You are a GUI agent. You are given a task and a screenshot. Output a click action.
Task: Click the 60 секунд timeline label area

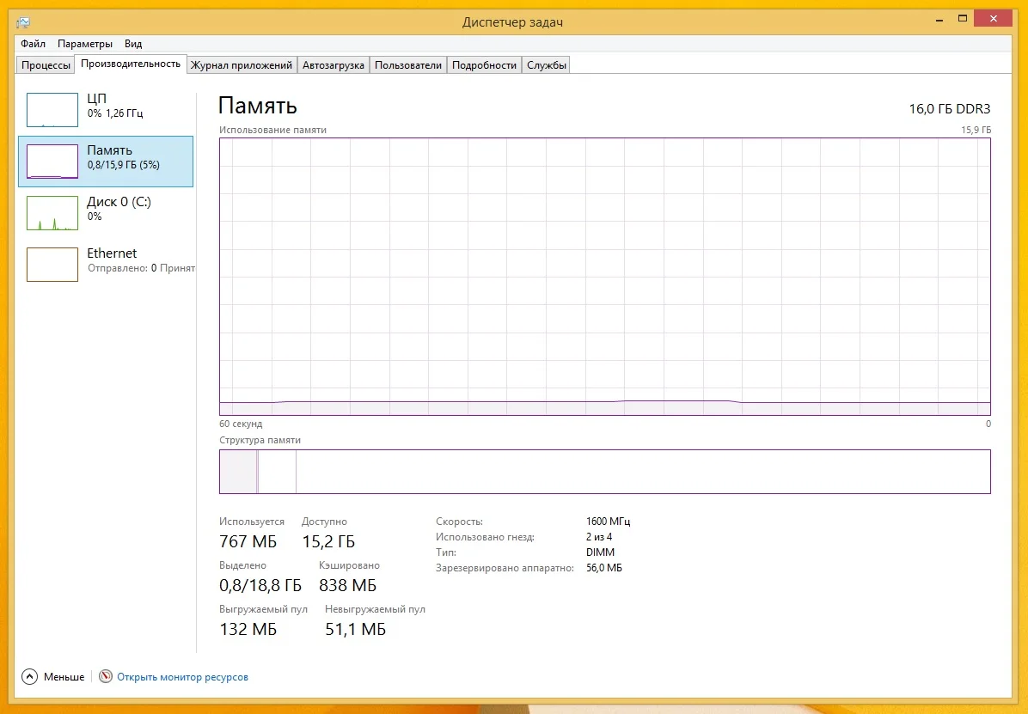[241, 424]
